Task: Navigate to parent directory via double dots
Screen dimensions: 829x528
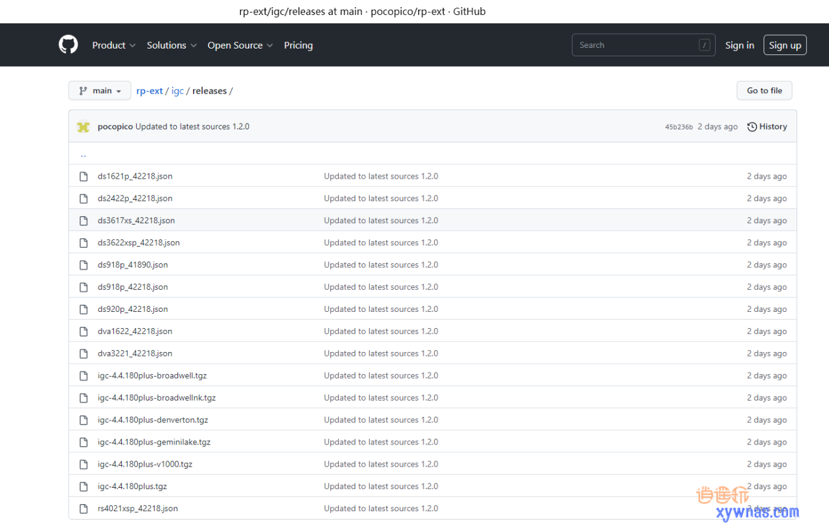Action: coord(83,155)
